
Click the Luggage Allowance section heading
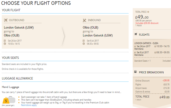pos(17,78)
